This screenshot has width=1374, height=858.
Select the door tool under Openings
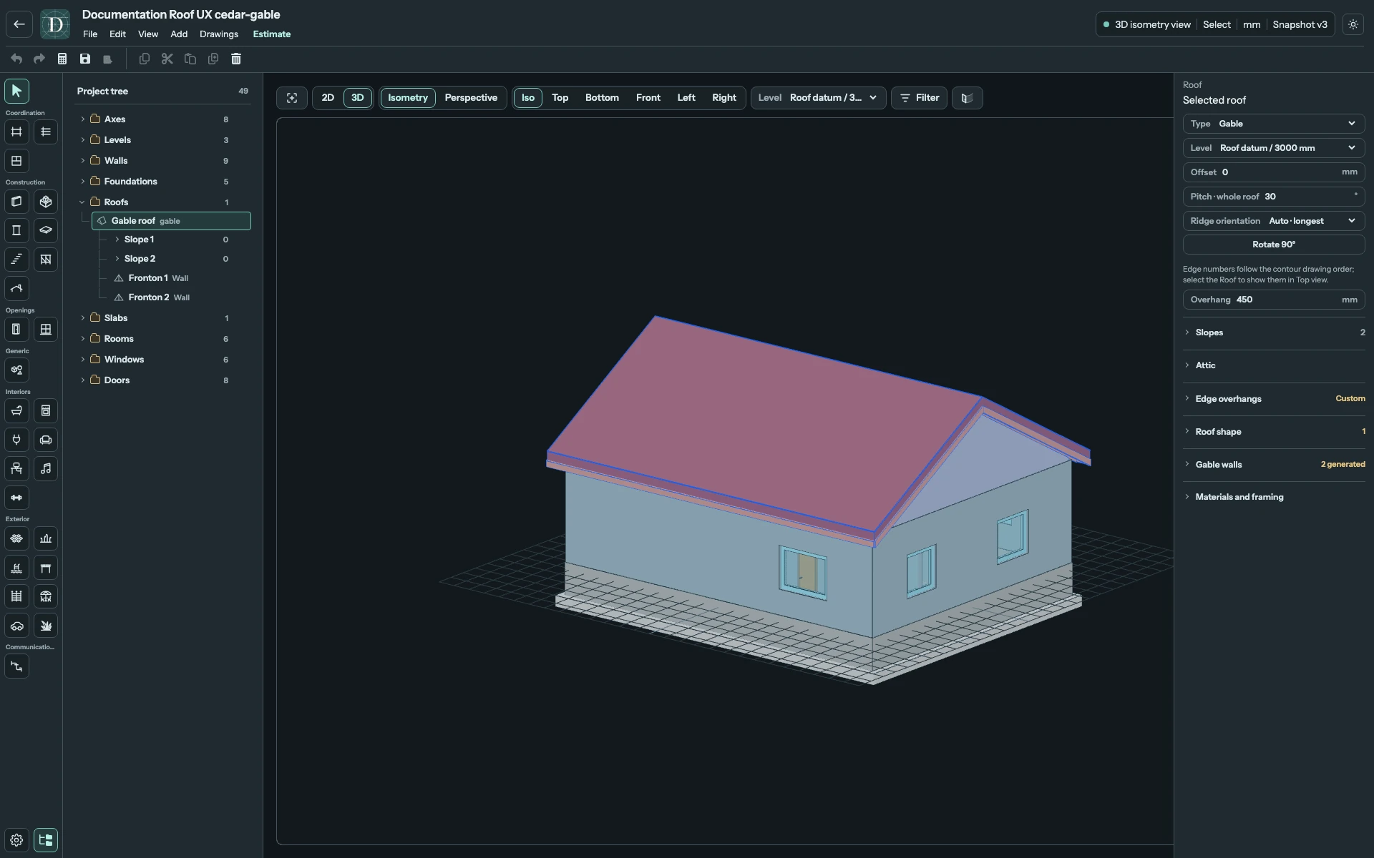pos(16,330)
